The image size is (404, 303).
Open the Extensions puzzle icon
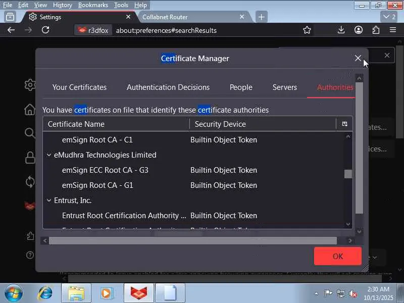pyautogui.click(x=376, y=30)
